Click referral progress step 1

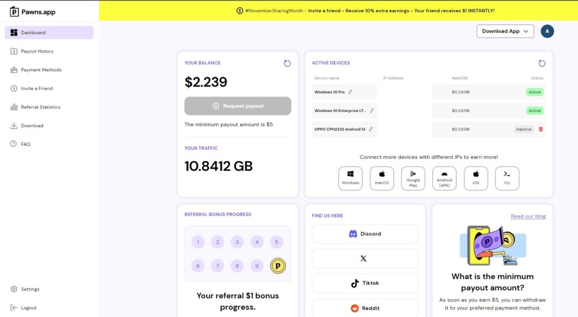198,242
